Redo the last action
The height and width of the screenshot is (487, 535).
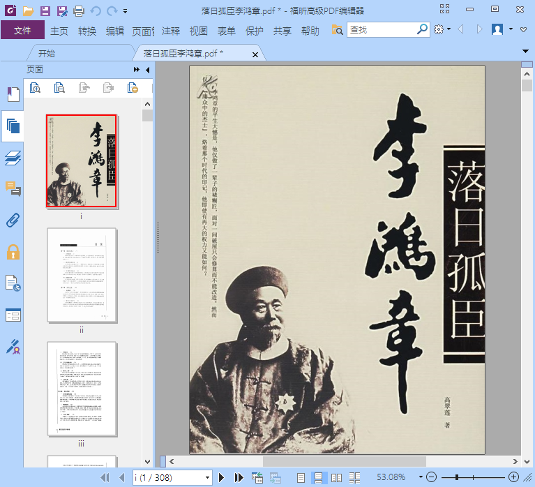tap(112, 11)
